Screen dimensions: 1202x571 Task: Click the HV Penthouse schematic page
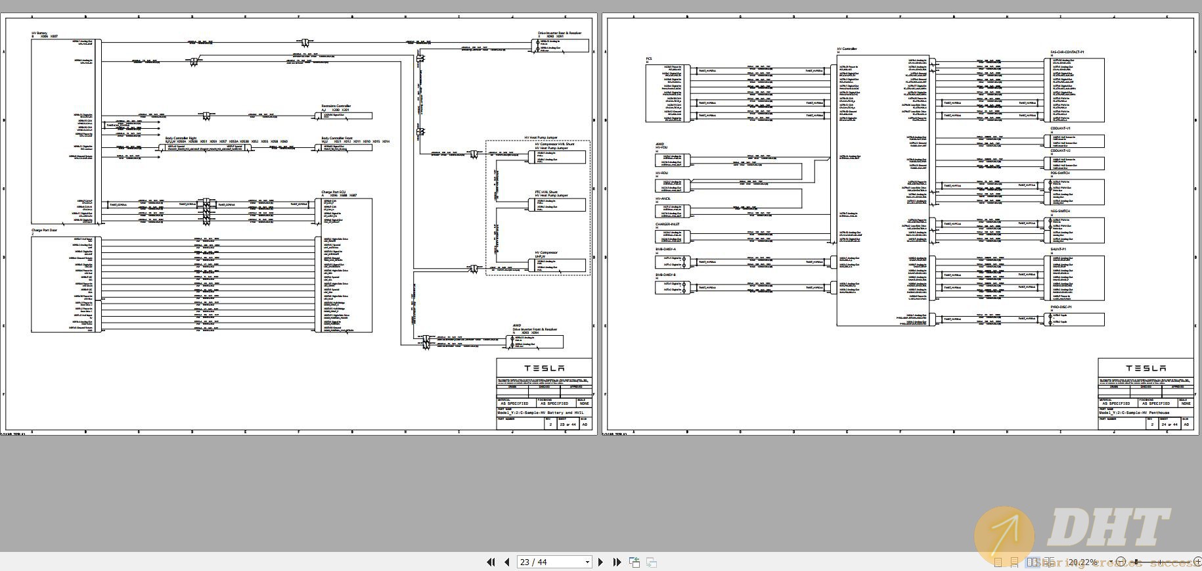(902, 223)
